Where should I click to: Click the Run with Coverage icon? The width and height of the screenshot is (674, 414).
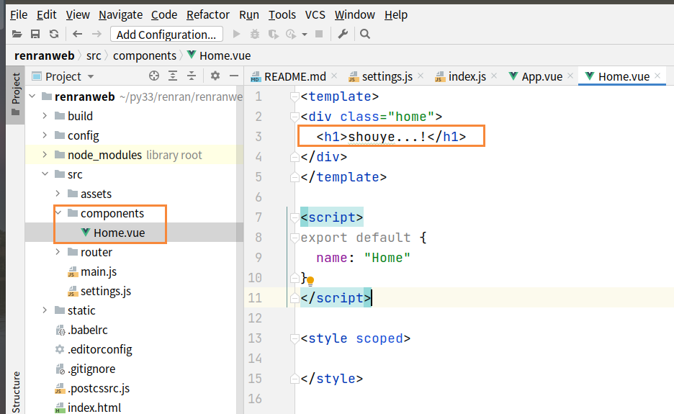274,34
